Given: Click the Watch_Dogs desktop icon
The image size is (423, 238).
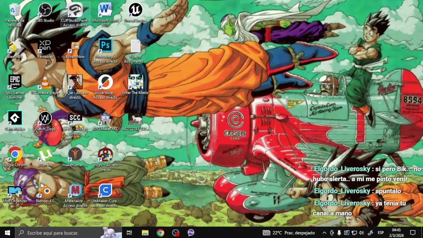Looking at the screenshot, I should (x=45, y=121).
